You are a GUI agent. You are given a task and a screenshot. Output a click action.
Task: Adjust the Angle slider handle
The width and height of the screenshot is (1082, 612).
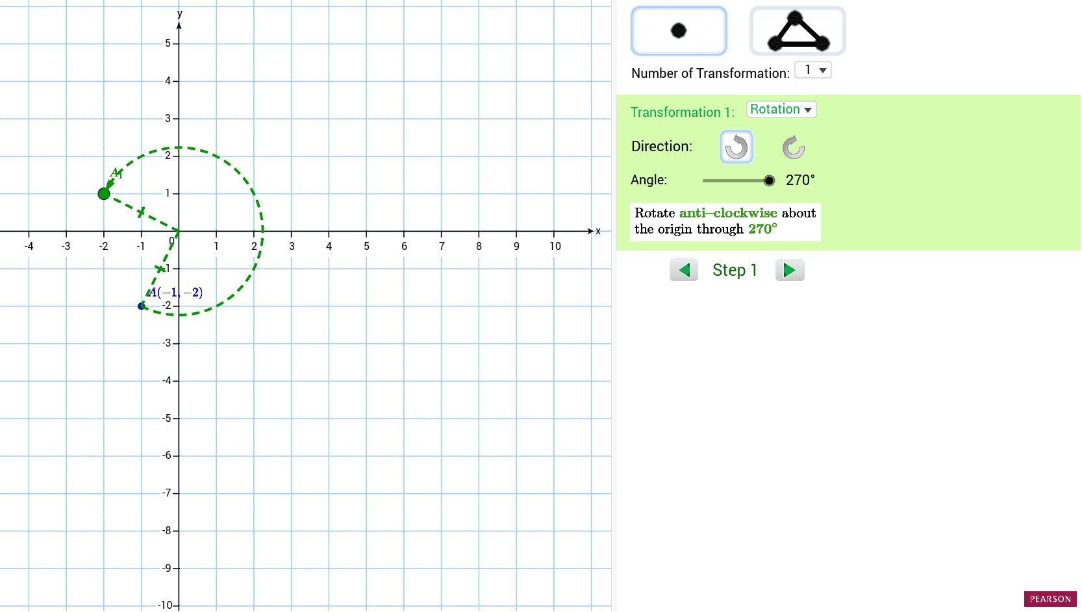pyautogui.click(x=770, y=180)
